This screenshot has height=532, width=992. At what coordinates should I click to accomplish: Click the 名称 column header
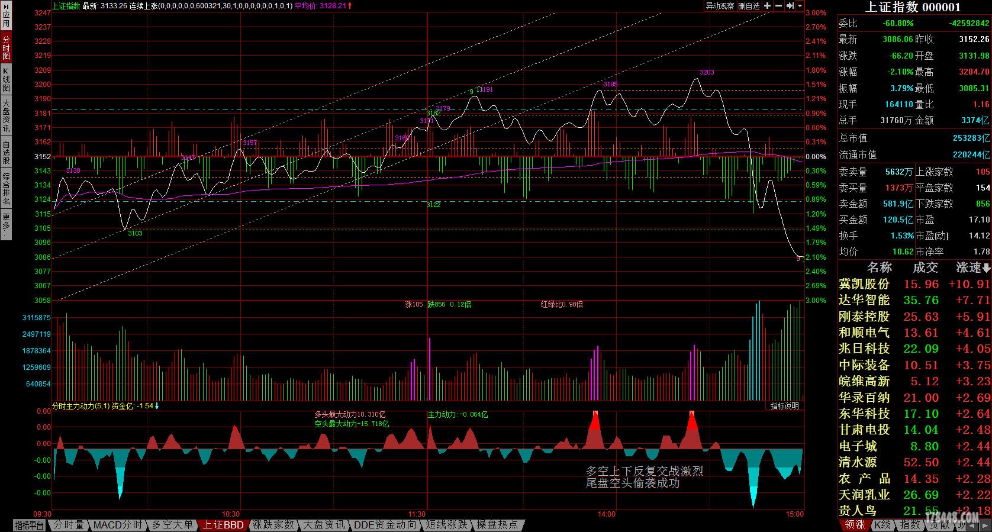point(879,267)
